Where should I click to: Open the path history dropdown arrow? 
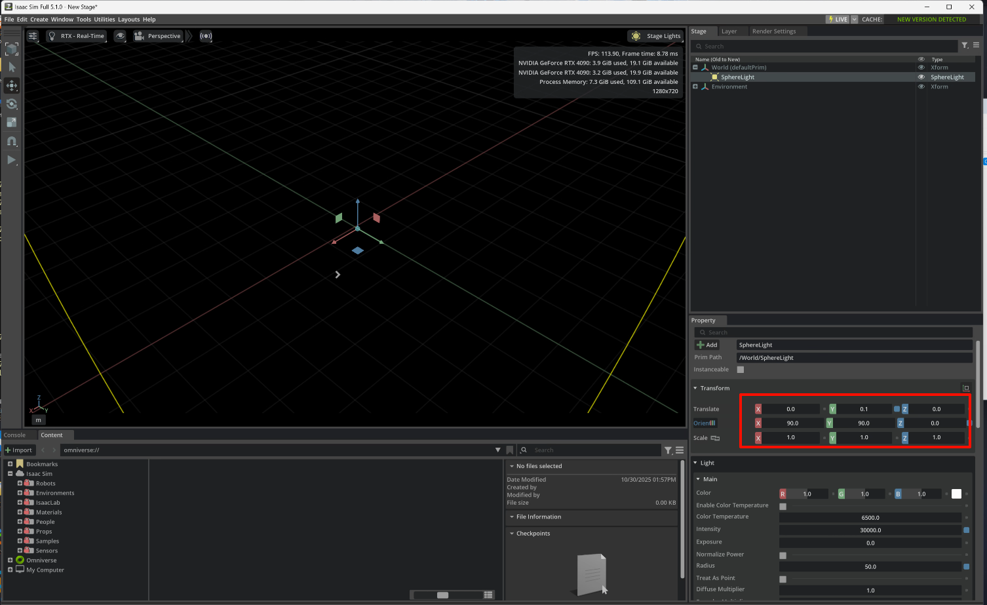[498, 450]
